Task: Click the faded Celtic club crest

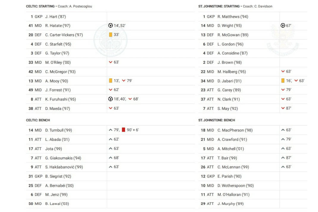Action: pyautogui.click(x=110, y=40)
